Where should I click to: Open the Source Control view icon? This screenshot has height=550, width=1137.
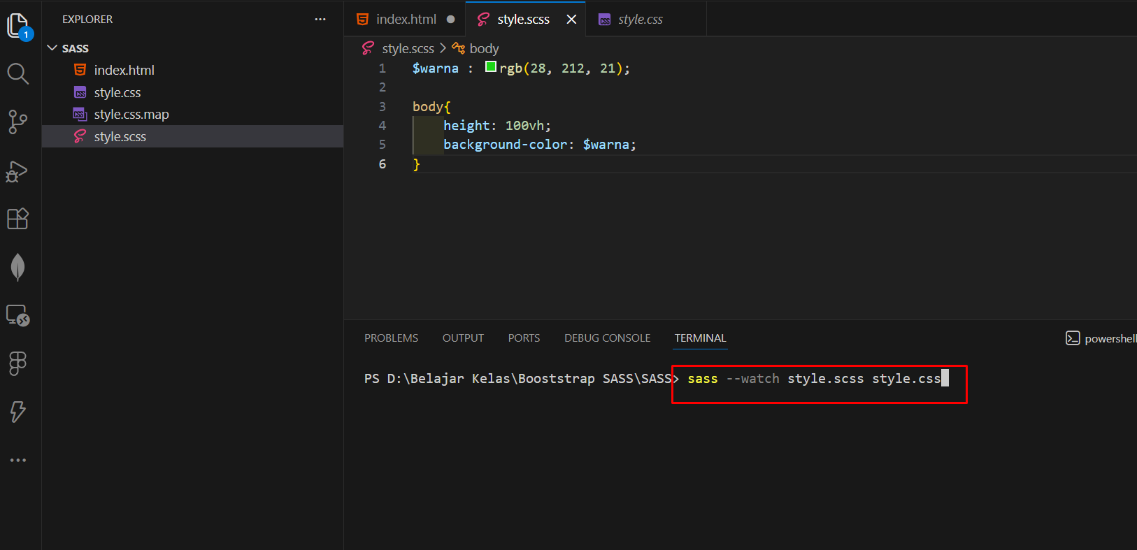coord(17,122)
